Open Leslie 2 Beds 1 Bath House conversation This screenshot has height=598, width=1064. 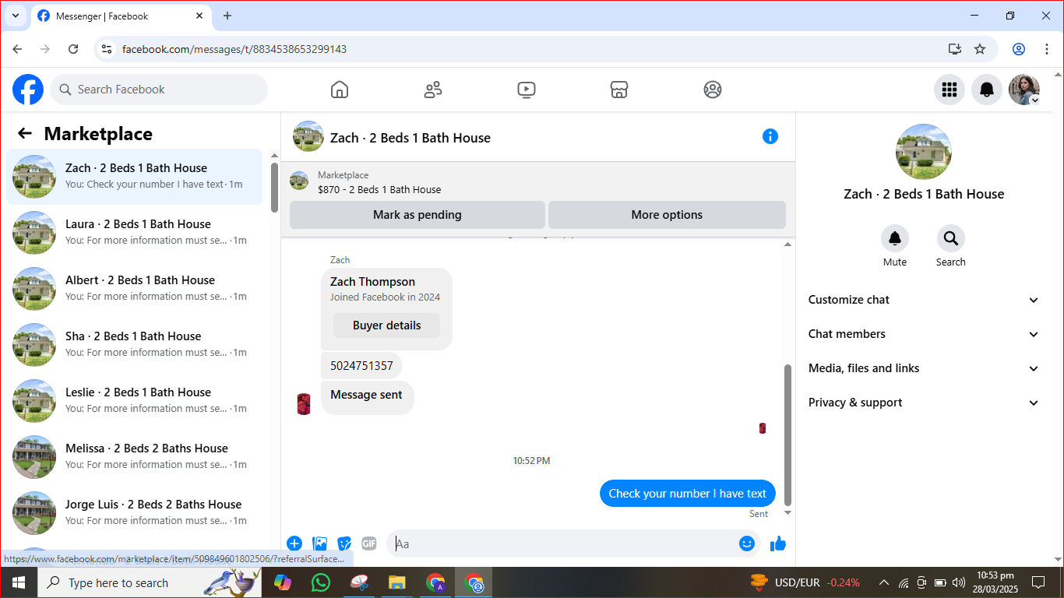coord(135,401)
